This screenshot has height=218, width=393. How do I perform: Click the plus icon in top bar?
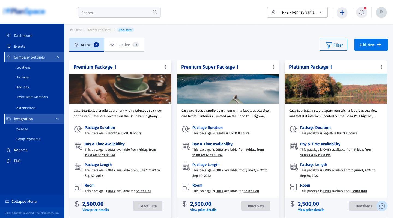point(342,13)
